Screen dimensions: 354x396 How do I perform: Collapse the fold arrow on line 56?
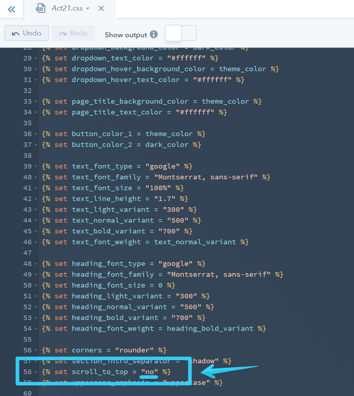[x=35, y=351]
